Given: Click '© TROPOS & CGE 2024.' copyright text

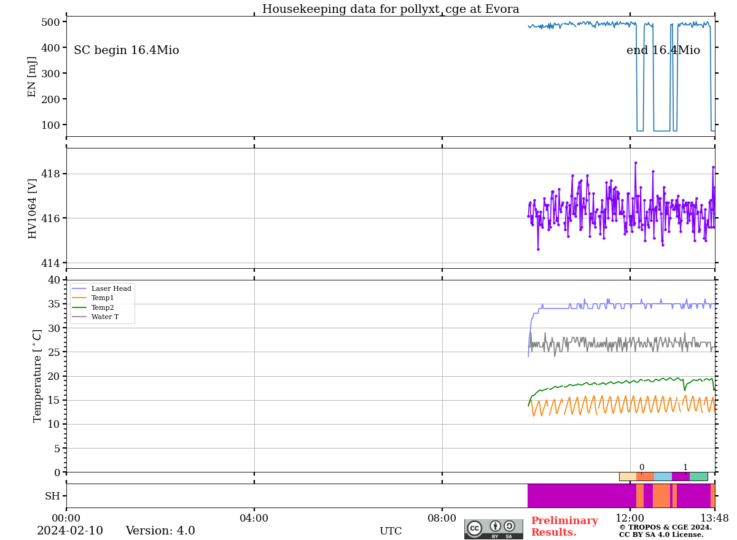Looking at the screenshot, I should coord(665,527).
